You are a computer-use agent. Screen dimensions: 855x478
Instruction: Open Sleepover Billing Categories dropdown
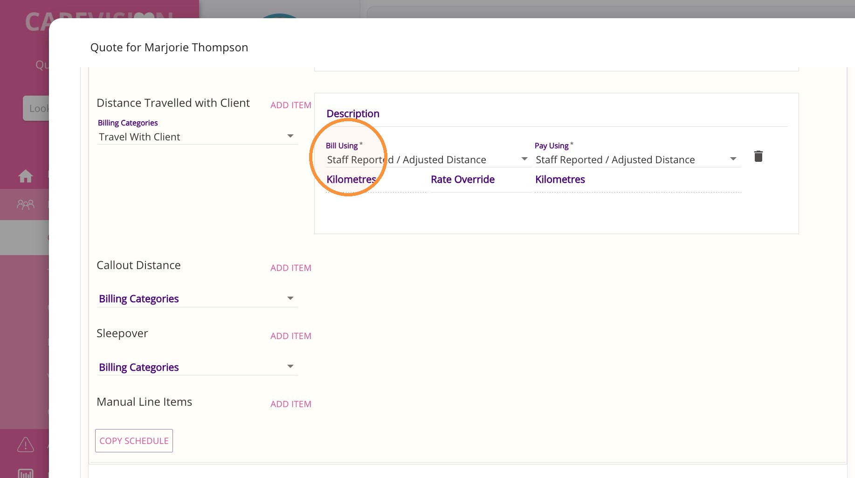pyautogui.click(x=197, y=367)
